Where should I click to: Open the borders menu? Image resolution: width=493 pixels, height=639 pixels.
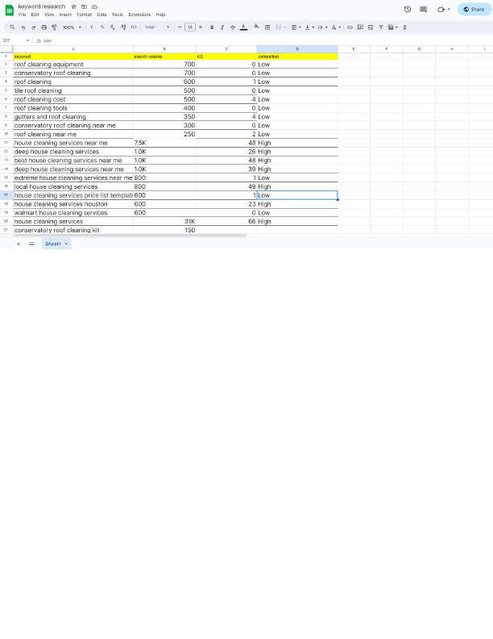pyautogui.click(x=267, y=27)
